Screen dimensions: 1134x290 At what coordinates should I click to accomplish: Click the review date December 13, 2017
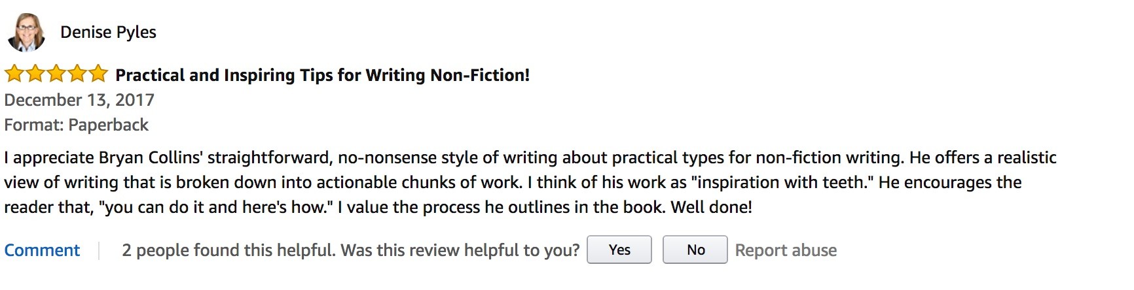(x=79, y=100)
